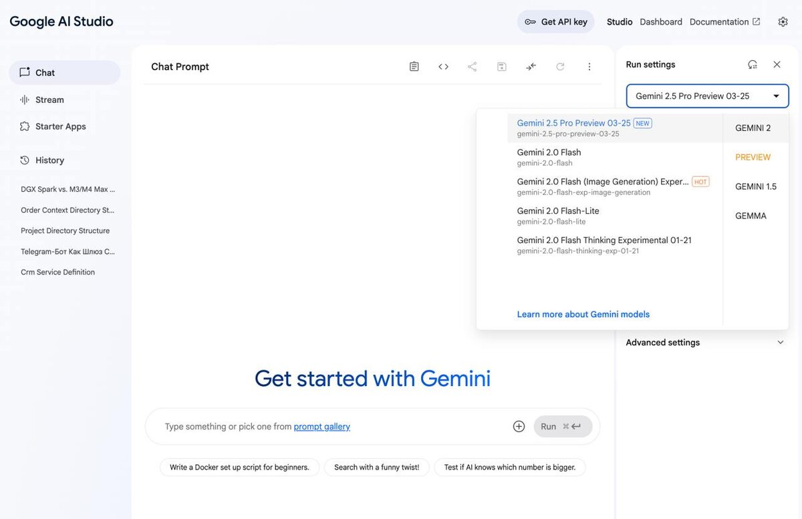Click the Run settings panel heading
802x519 pixels.
(x=650, y=65)
